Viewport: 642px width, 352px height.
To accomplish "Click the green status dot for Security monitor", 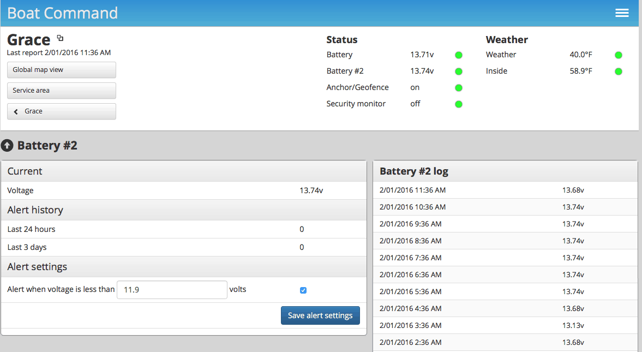I will pyautogui.click(x=458, y=104).
